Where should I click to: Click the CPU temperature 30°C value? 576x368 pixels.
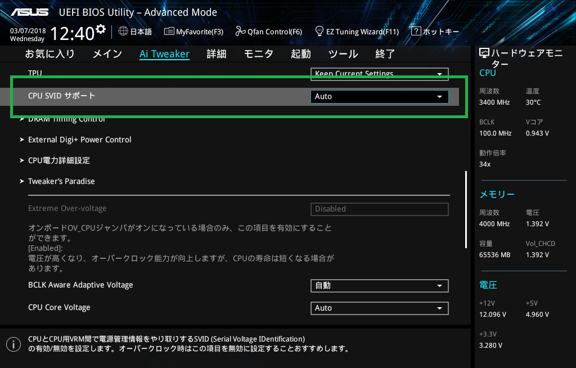tap(533, 102)
